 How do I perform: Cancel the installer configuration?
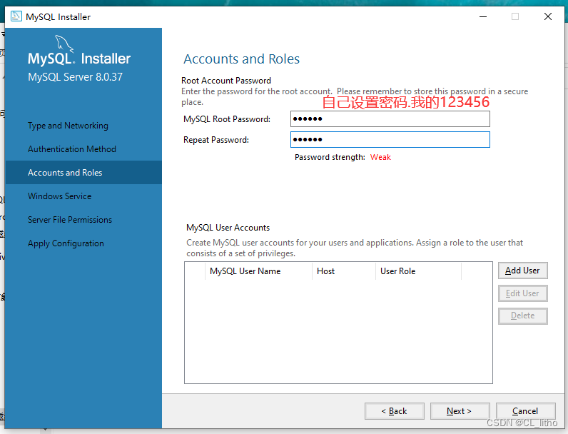(525, 411)
